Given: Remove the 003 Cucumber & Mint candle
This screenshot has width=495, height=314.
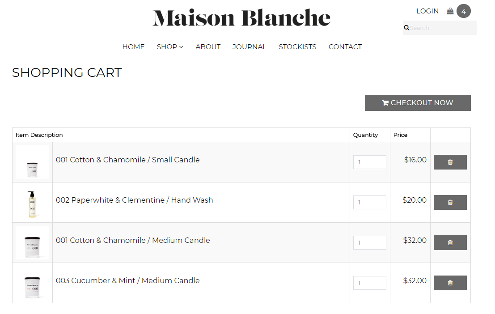Looking at the screenshot, I should [x=450, y=283].
